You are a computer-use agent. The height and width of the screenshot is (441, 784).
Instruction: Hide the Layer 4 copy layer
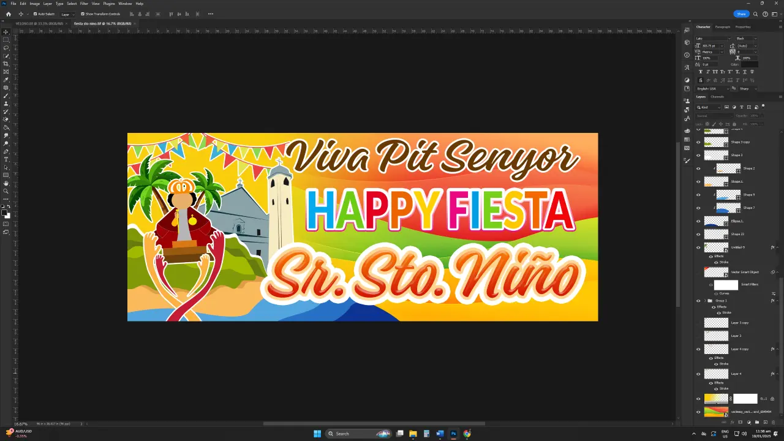coord(698,349)
